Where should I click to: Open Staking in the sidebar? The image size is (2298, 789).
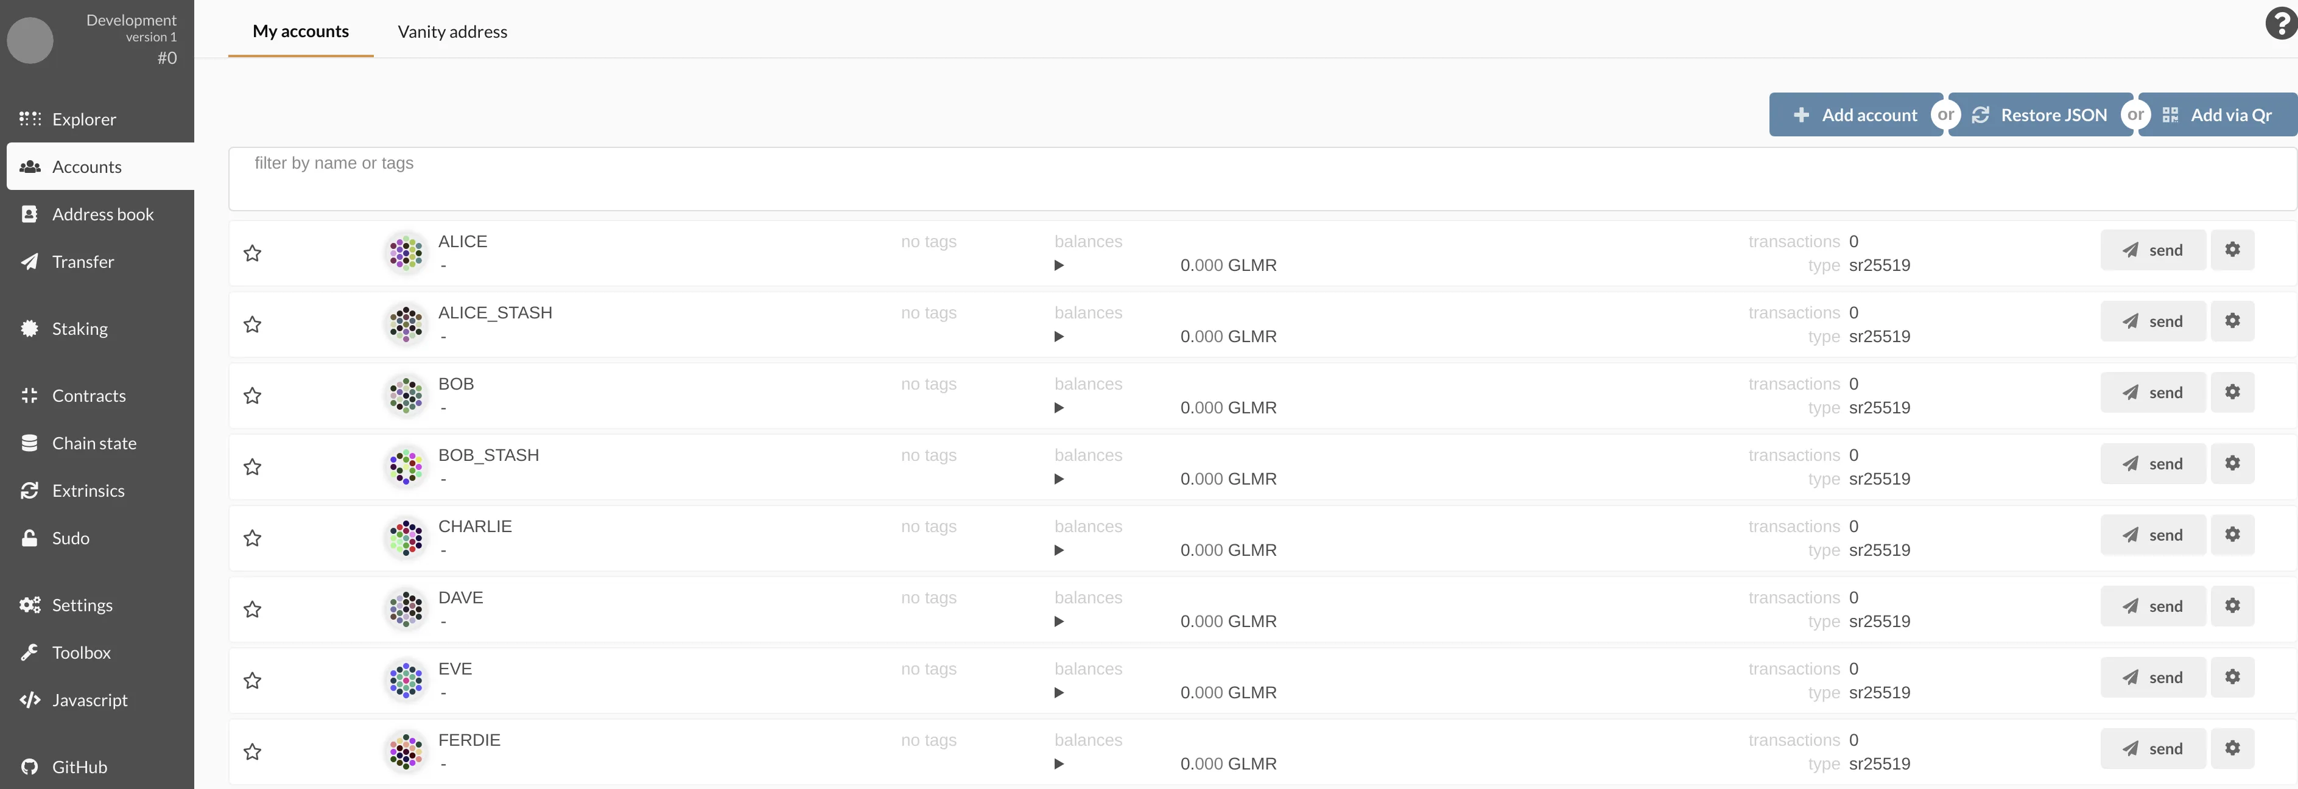[x=79, y=329]
